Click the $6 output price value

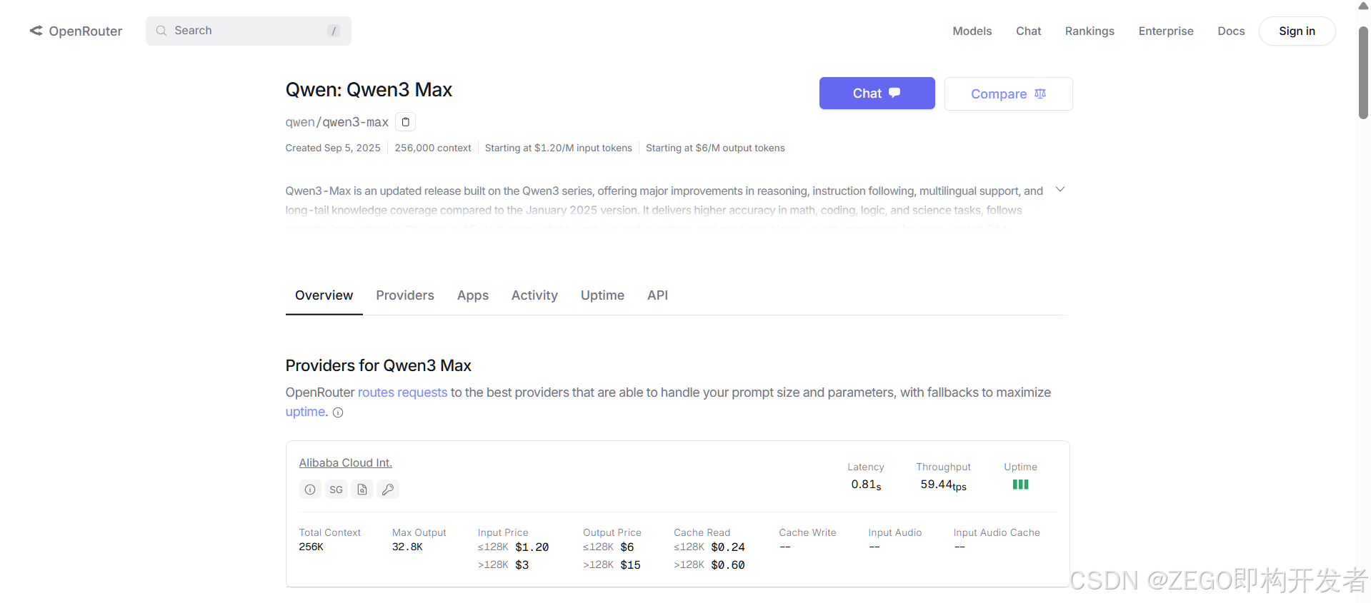click(x=627, y=547)
